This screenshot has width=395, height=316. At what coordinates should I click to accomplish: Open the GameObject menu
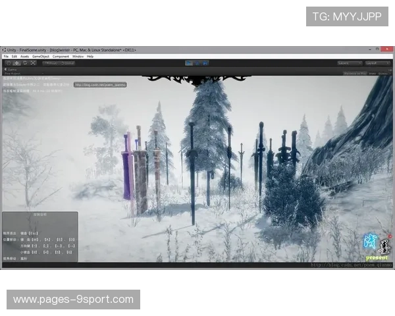(41, 57)
